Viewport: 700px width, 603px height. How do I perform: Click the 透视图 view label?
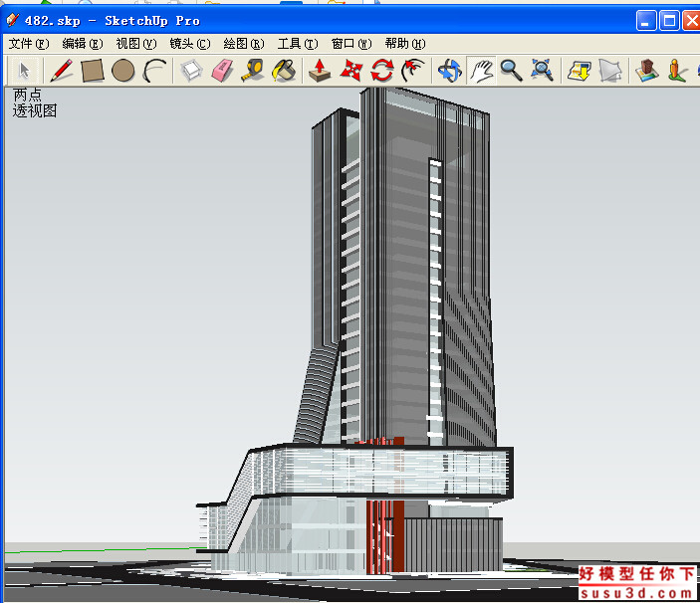tap(35, 110)
